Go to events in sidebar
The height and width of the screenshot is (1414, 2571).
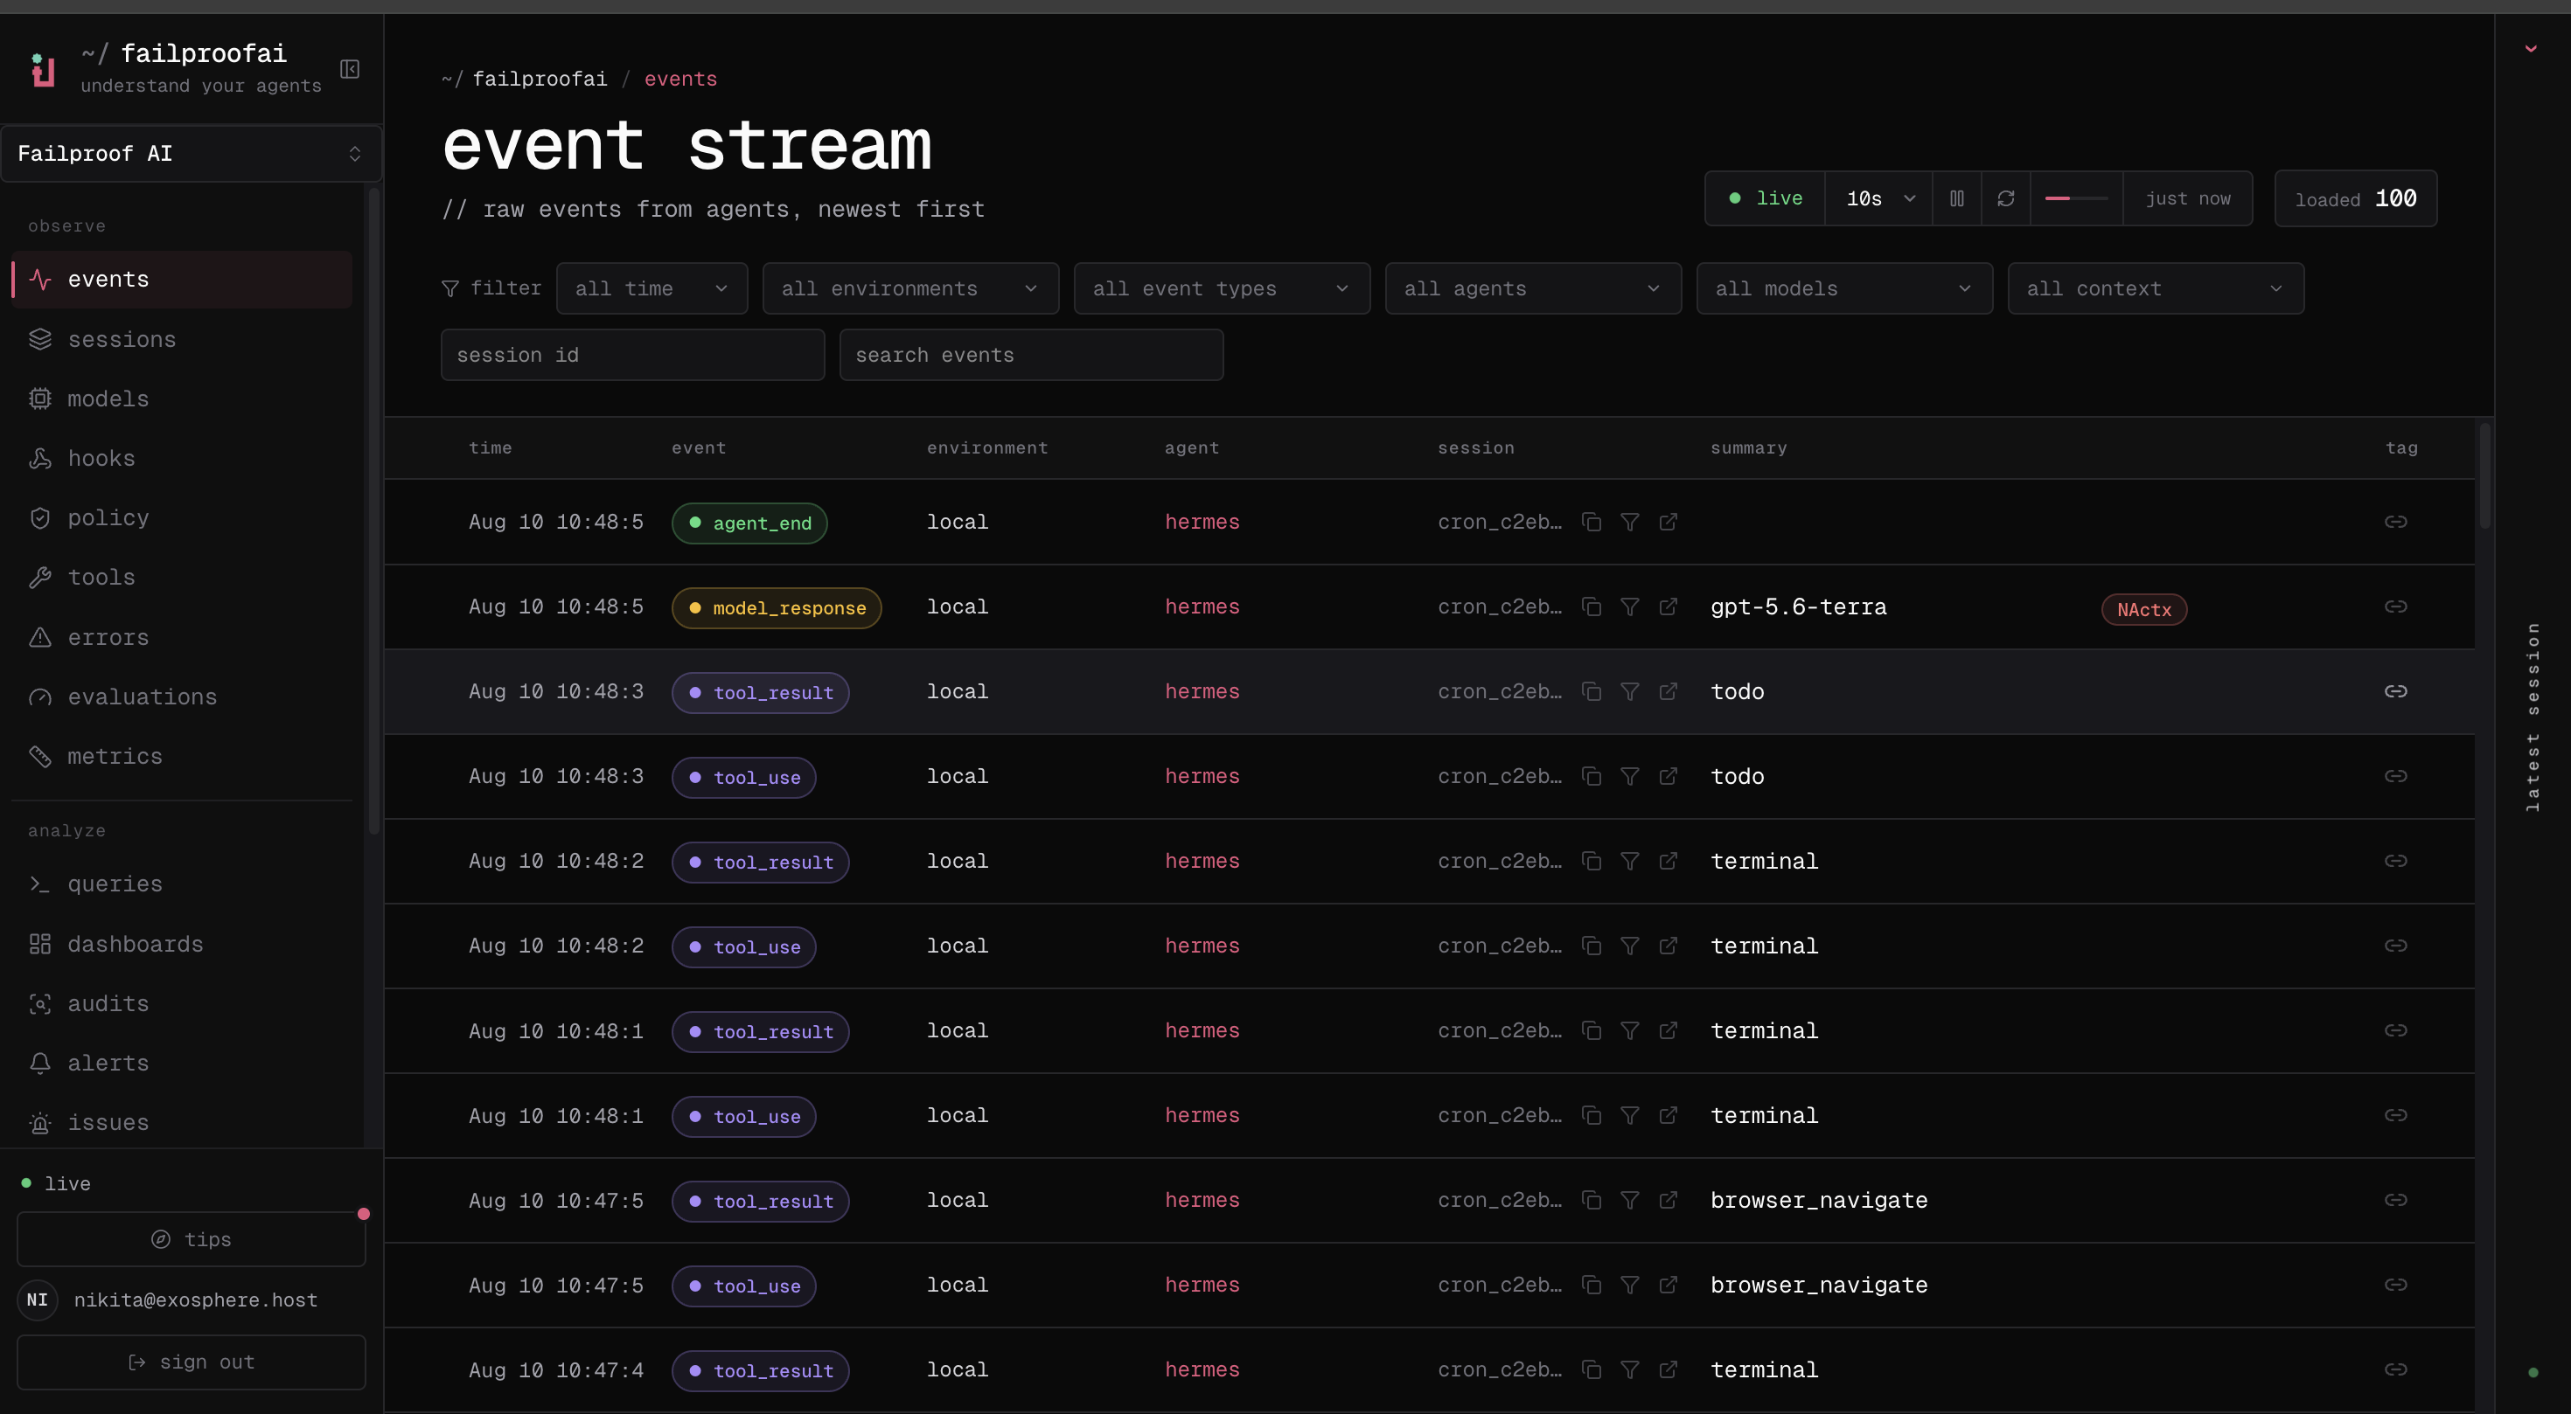182,279
